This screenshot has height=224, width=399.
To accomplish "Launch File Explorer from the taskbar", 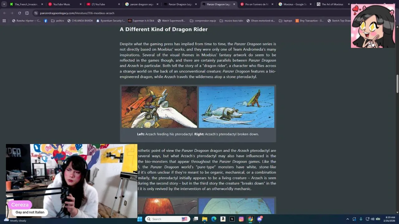I will (204, 219).
